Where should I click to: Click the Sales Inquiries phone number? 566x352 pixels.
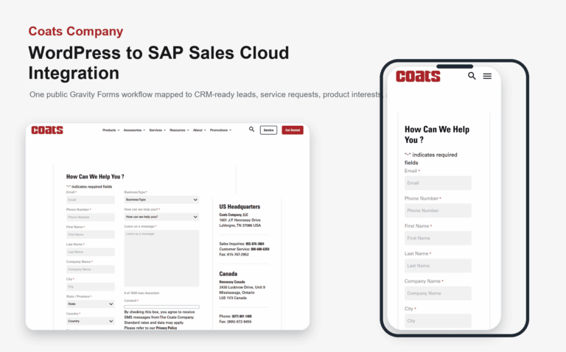[x=255, y=244]
